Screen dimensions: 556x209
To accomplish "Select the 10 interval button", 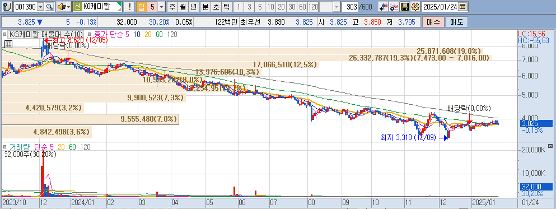I will [x=270, y=7].
